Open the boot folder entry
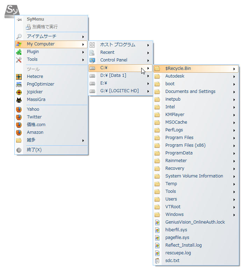 point(196,84)
